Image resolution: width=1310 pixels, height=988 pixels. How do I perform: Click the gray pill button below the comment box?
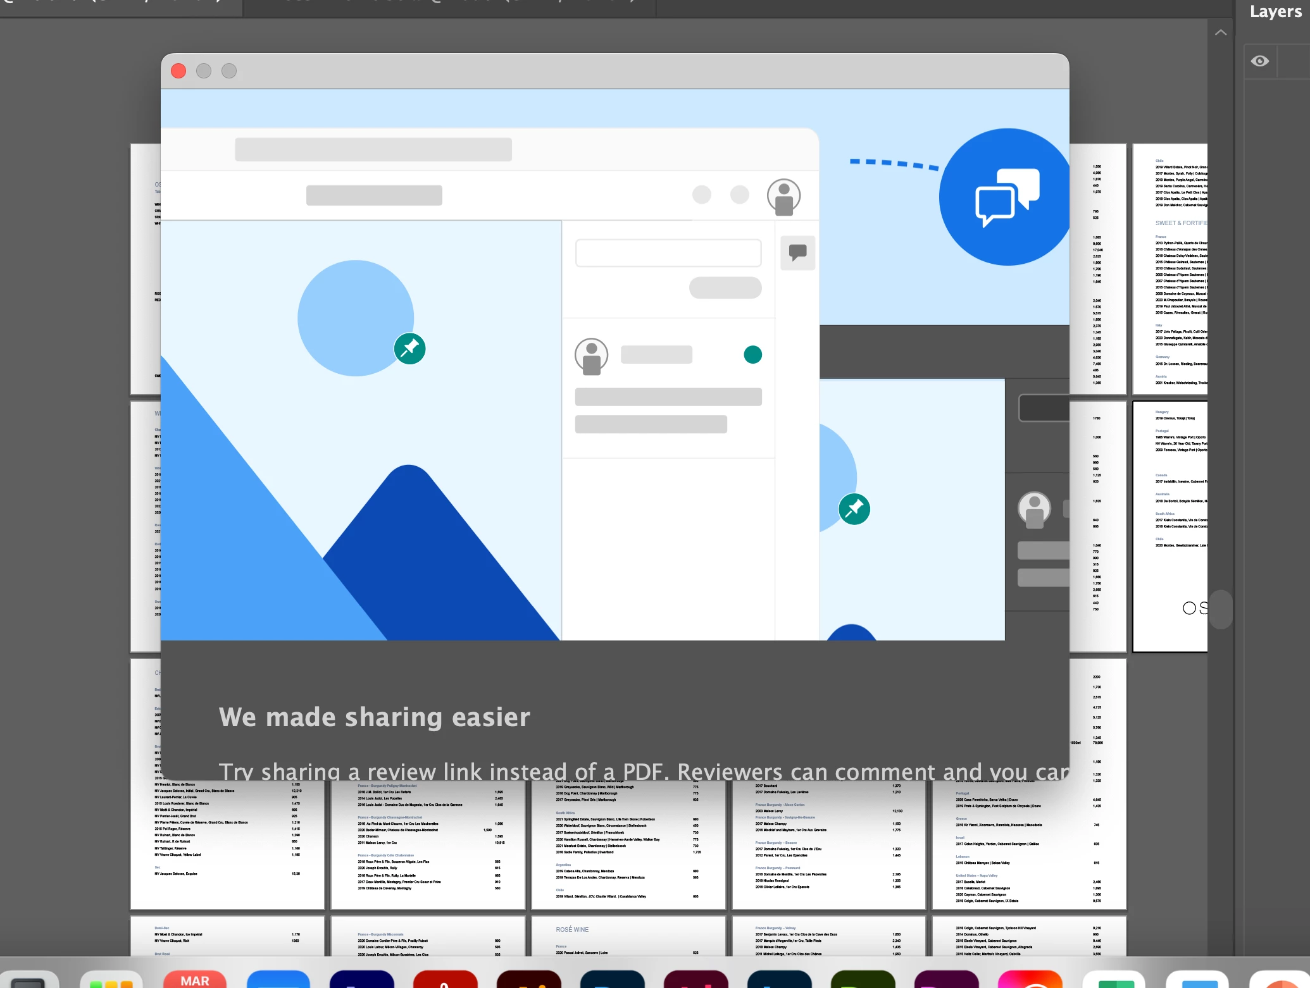tap(725, 288)
